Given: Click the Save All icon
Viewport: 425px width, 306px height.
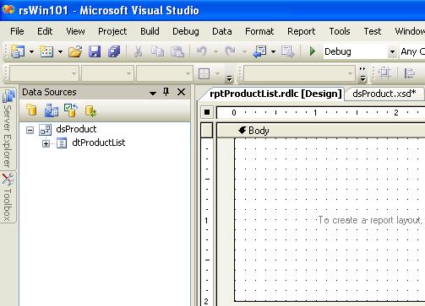Looking at the screenshot, I should (114, 51).
